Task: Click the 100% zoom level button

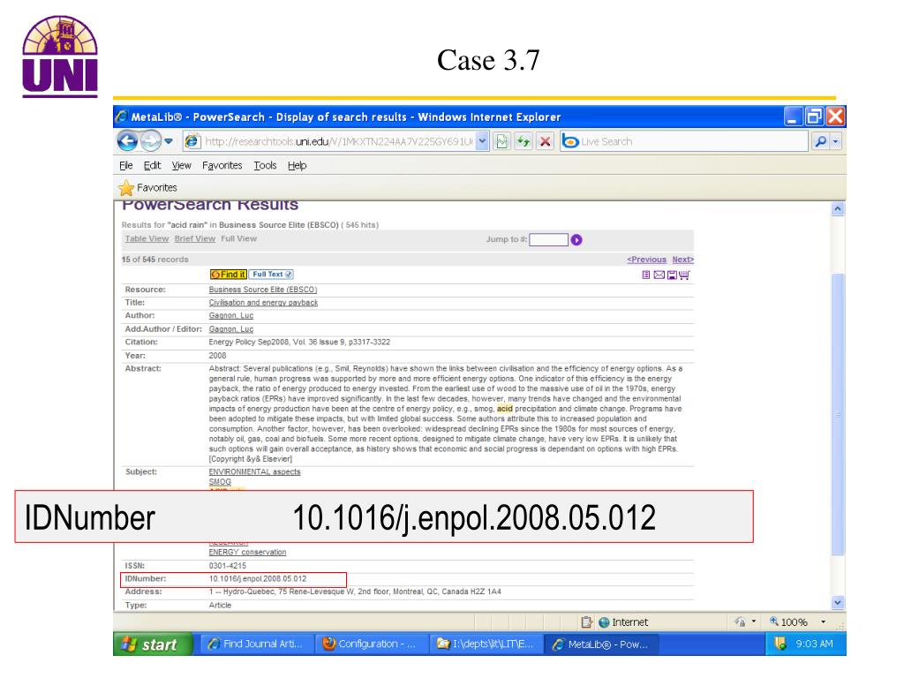Action: [x=788, y=622]
